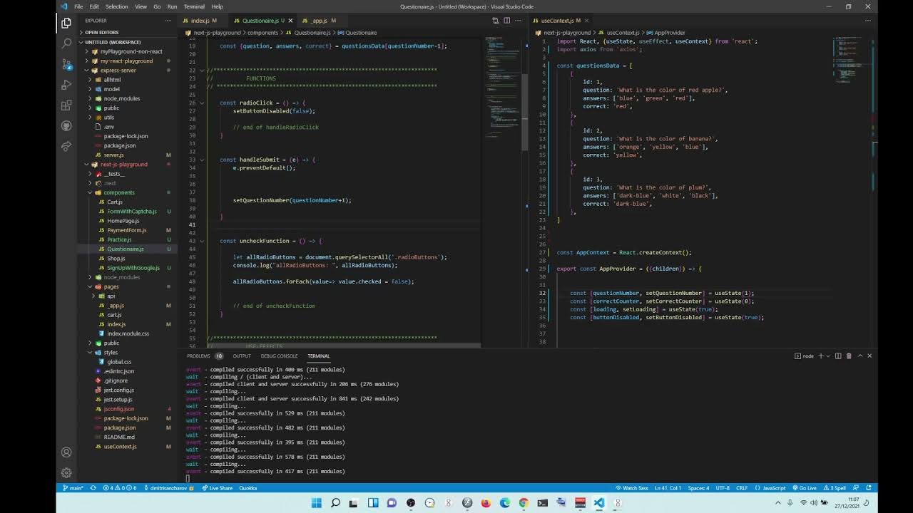Kill the terminal with trash icon
Viewport: 913px width, 513px height.
pyautogui.click(x=848, y=356)
